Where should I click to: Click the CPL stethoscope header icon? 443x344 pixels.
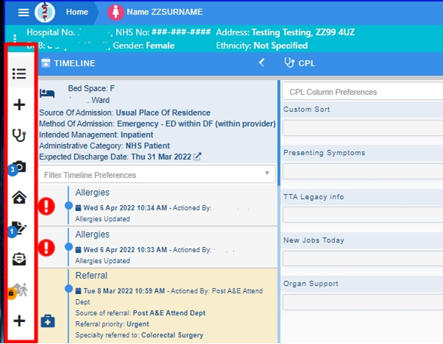pyautogui.click(x=289, y=62)
